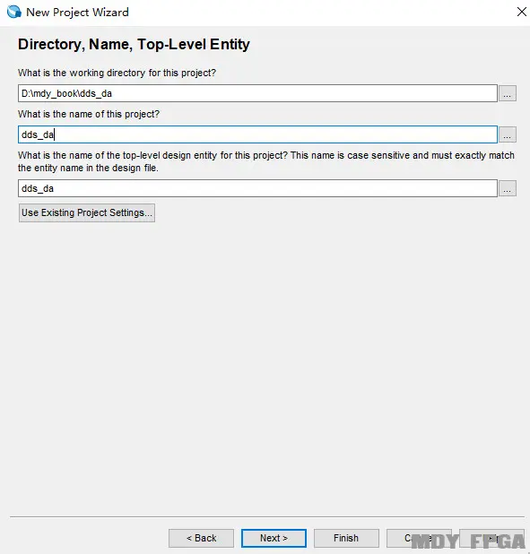The width and height of the screenshot is (530, 554).
Task: Go to previous page with Back
Action: [x=201, y=538]
